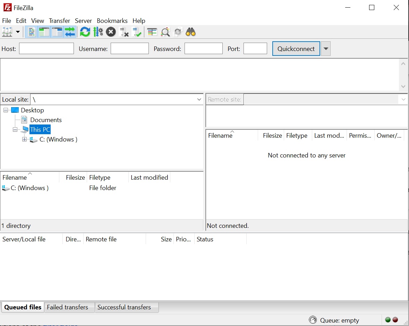
Task: Select This PC in local tree
Action: 40,130
